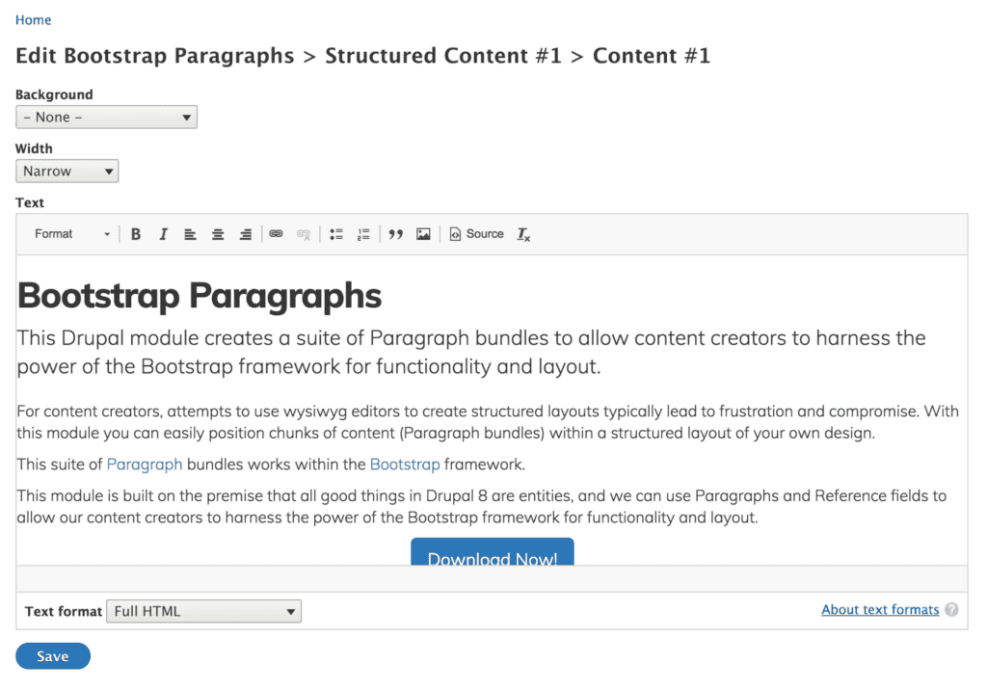
Task: Click the Unlink icon
Action: coord(304,234)
